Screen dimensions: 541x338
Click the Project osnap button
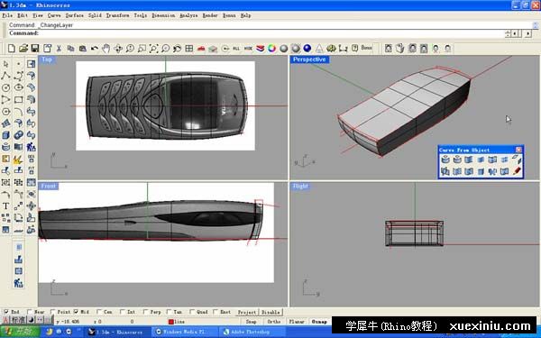(247, 312)
